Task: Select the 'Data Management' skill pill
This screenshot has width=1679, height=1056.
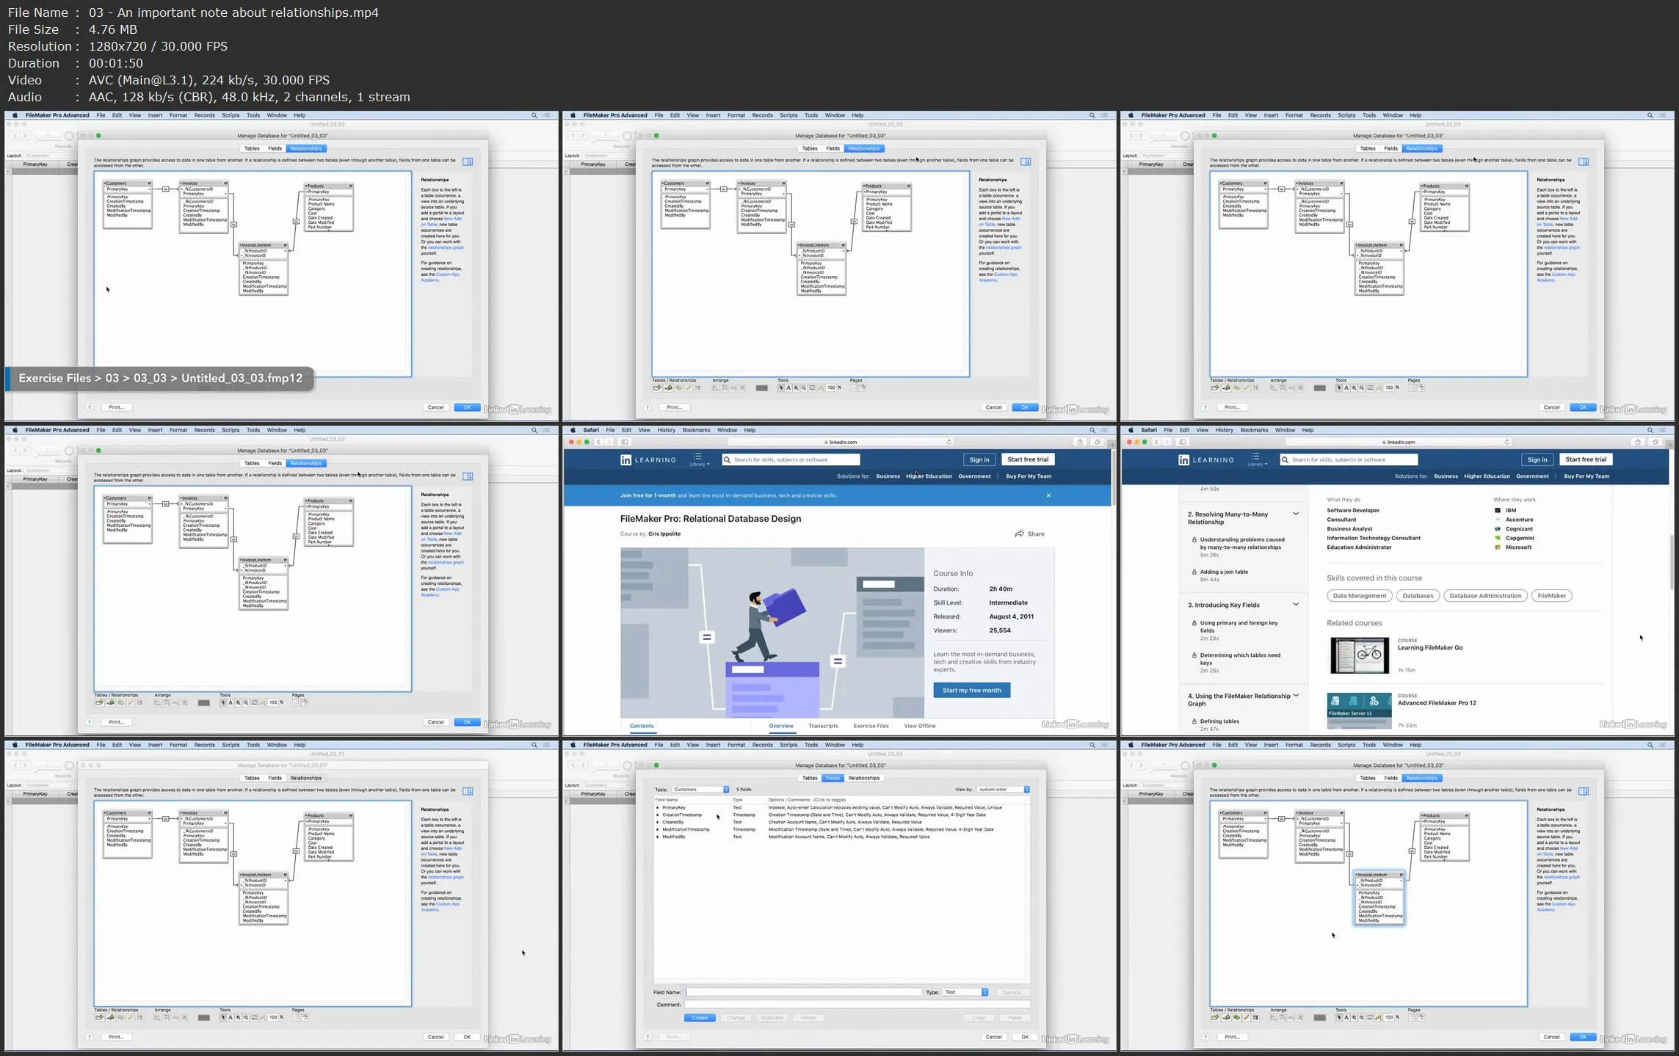Action: click(x=1359, y=596)
